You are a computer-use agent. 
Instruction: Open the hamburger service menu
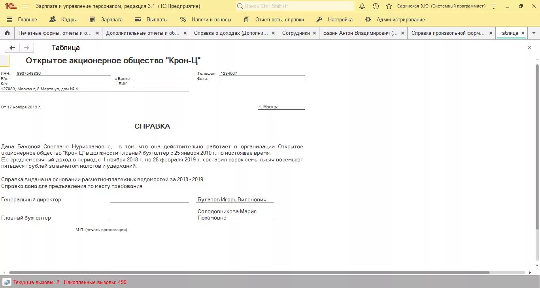[x=25, y=6]
